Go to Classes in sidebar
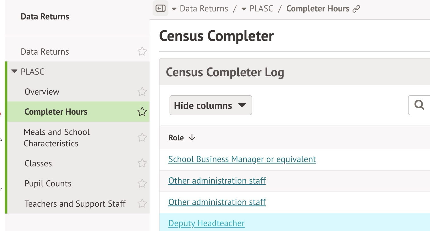Screen dimensions: 430x231 (x=38, y=164)
